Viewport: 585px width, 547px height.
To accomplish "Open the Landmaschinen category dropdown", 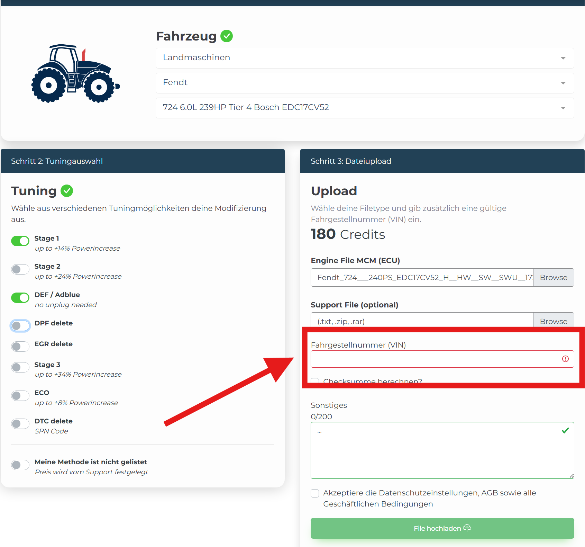I will [365, 58].
